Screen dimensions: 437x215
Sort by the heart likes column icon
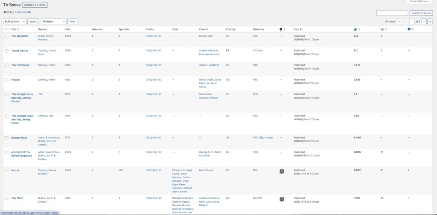coord(409,29)
